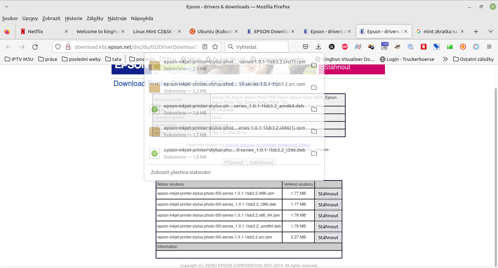
Task: Open the Firefox downloads toolbar icon
Action: pos(319,47)
